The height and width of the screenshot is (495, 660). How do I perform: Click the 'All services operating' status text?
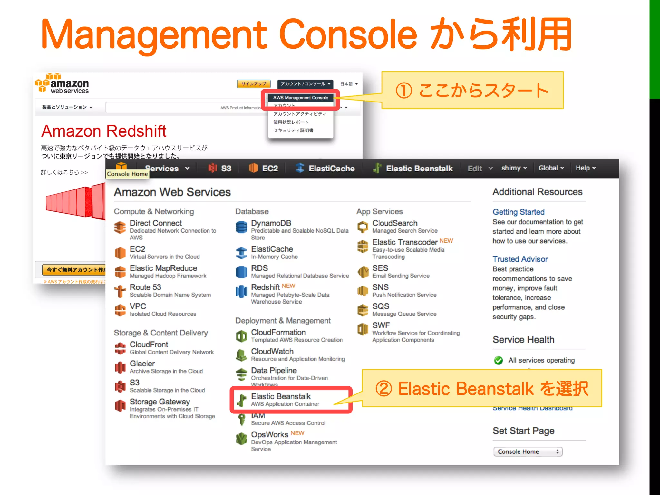point(541,360)
